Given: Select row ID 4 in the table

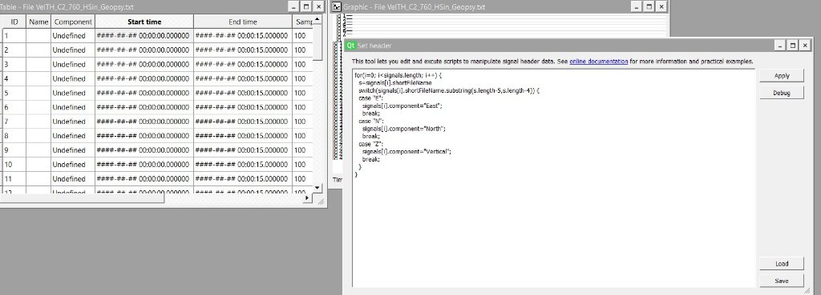Looking at the screenshot, I should click(x=14, y=79).
